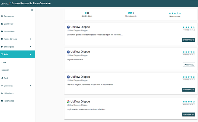Click Facebook icon of 'Excellentes qualités' review
198x122 pixels.
68,27
